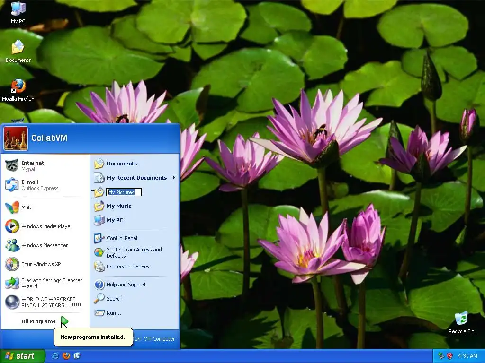Open Files and Settings Transfer Wizard
Viewport: 485px width, 363px height.
pyautogui.click(x=45, y=283)
